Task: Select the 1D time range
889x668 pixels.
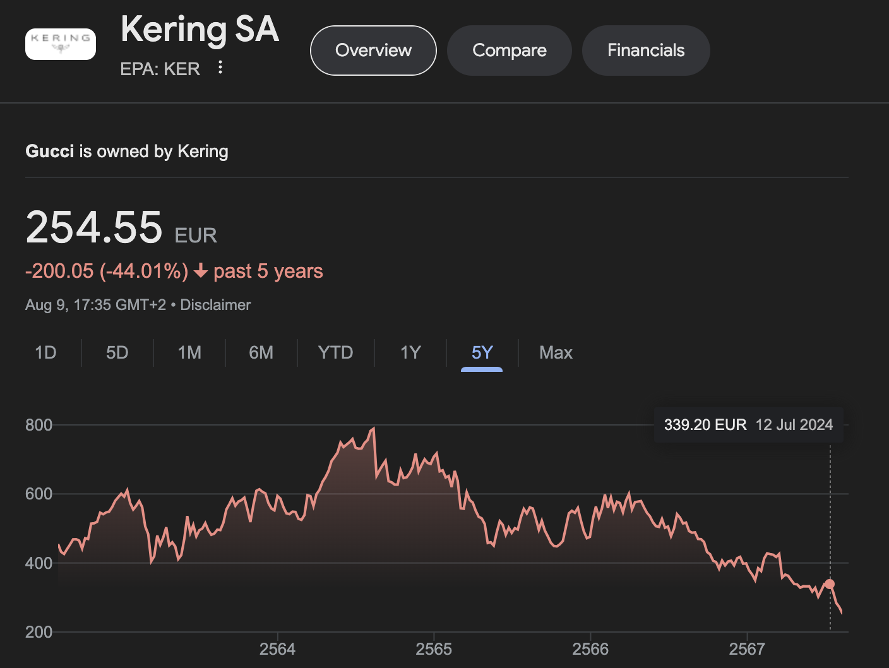Action: pyautogui.click(x=45, y=352)
